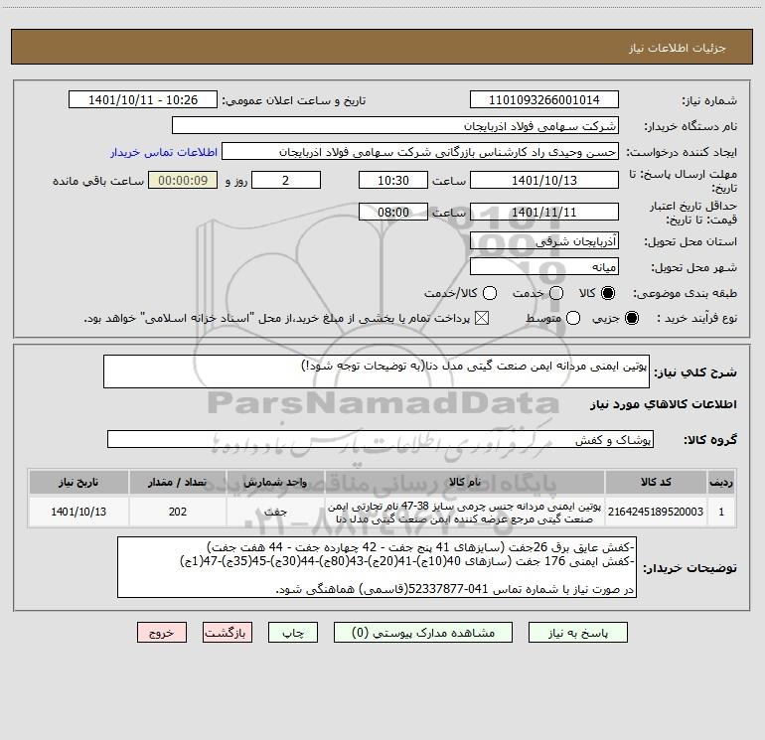Click the ردیف column header

click(721, 482)
